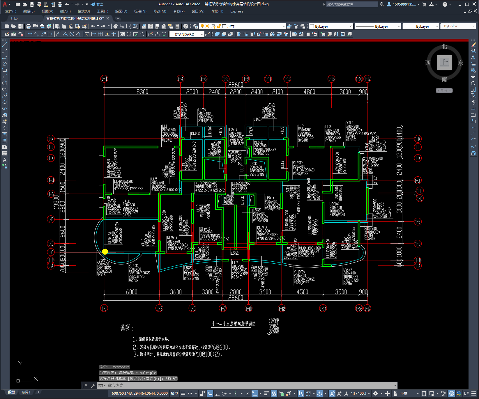Click the 未命名 WCS label under ViewCube

[x=444, y=90]
